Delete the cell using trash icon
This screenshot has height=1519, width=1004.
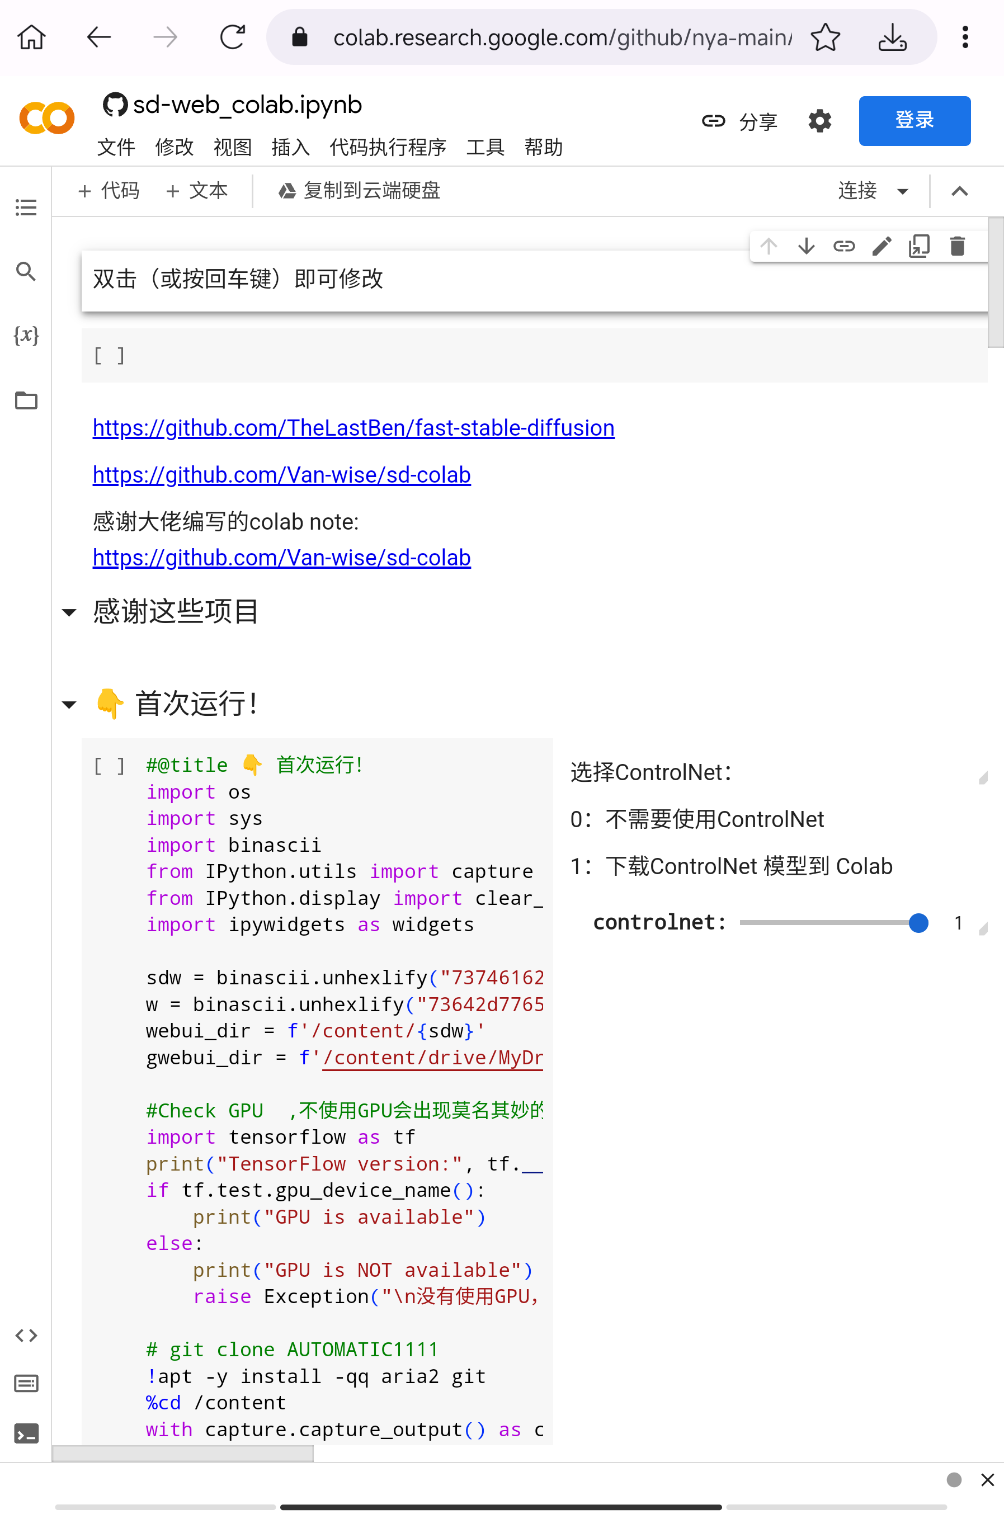pyautogui.click(x=957, y=247)
